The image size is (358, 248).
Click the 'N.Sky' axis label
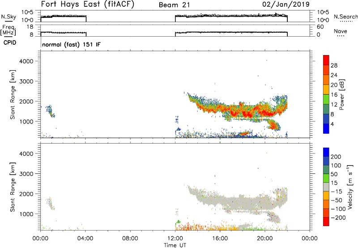9,17
